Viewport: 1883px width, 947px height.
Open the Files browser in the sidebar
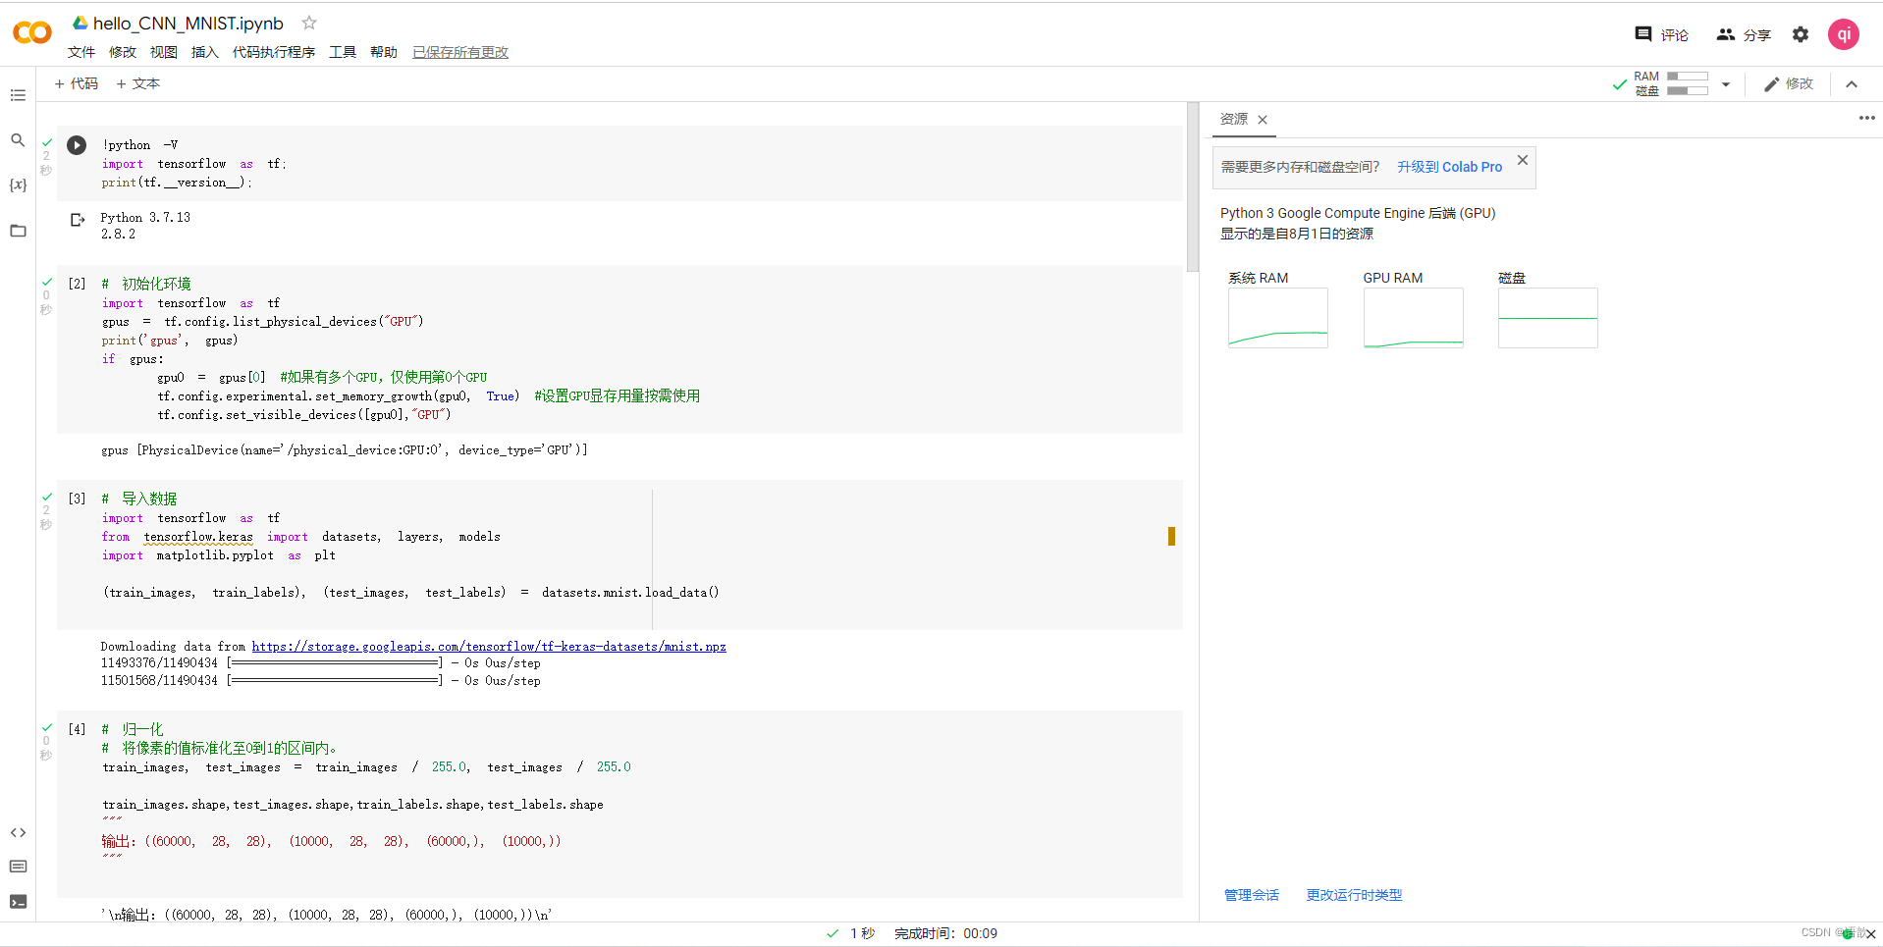pos(18,231)
